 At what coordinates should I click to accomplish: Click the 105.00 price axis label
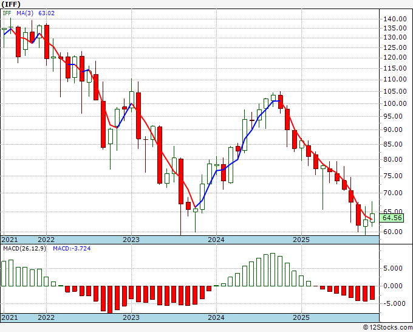pyautogui.click(x=395, y=91)
